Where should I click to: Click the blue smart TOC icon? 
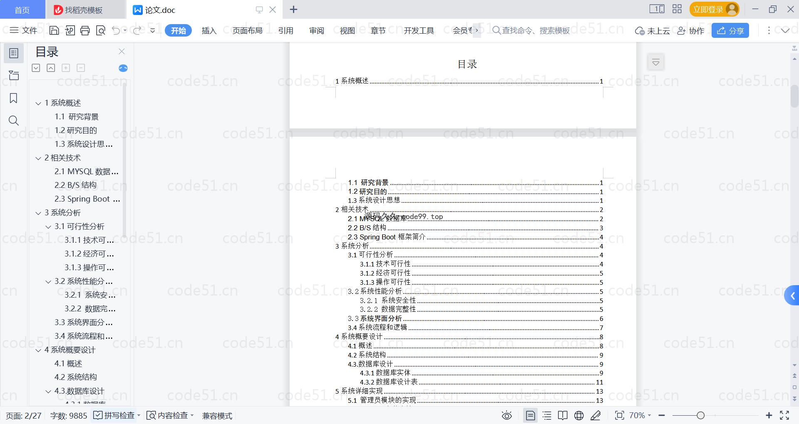[x=123, y=68]
